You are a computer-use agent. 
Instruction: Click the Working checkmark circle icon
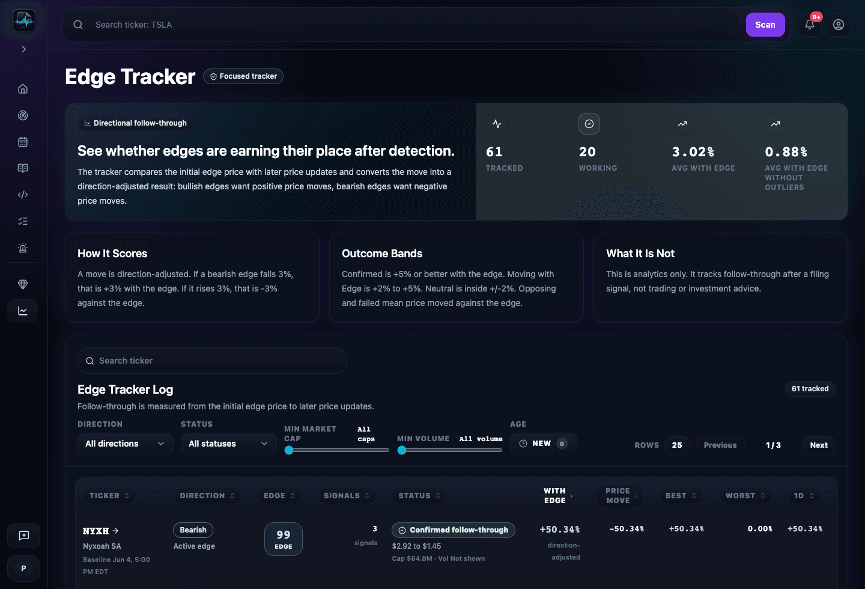[589, 124]
